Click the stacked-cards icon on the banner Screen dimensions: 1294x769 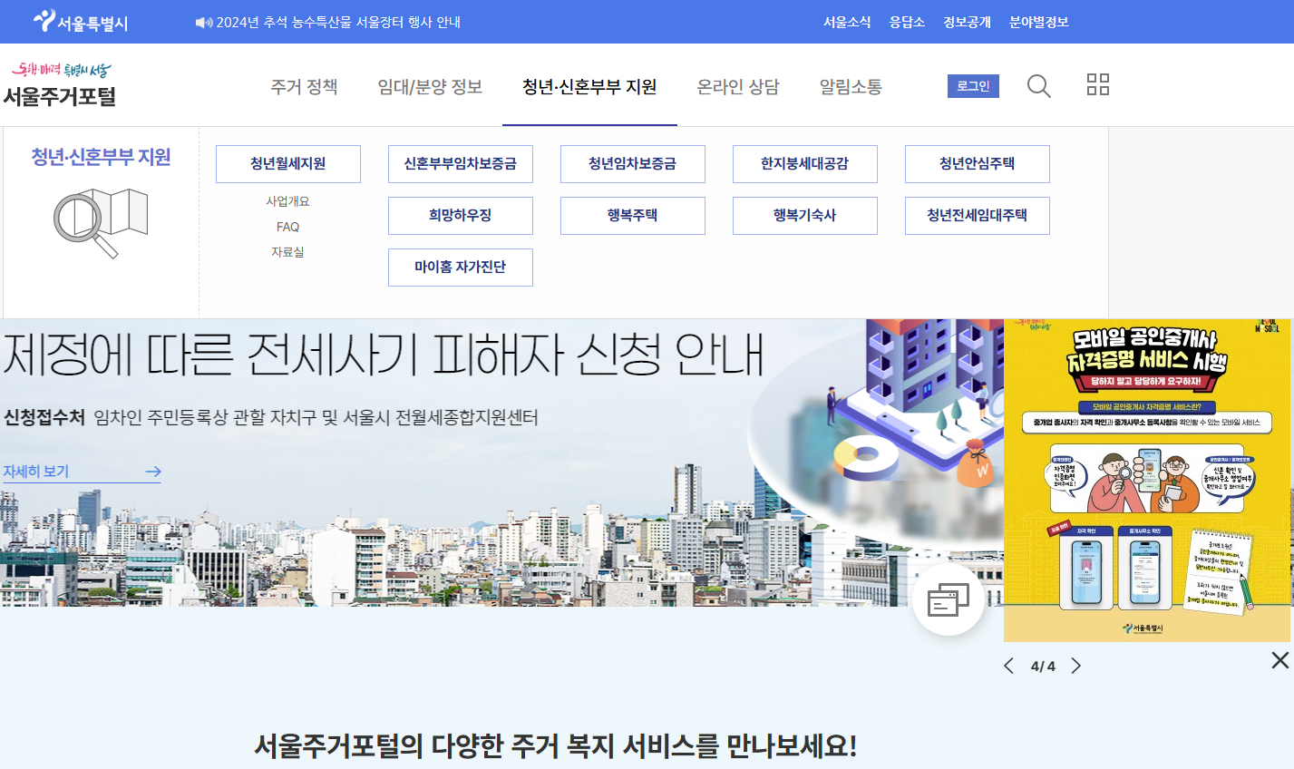949,598
